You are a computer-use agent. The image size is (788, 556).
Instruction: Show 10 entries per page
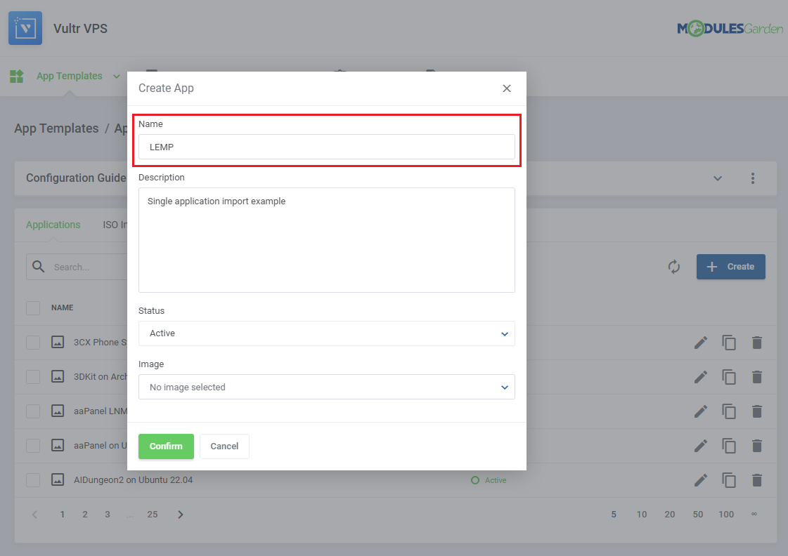642,515
